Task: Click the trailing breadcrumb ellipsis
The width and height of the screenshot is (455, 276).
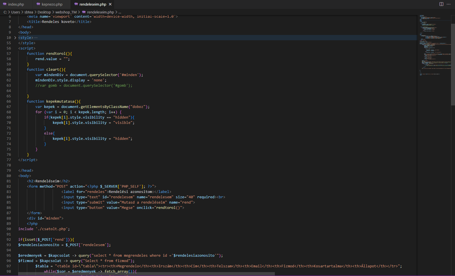Action: (x=120, y=12)
